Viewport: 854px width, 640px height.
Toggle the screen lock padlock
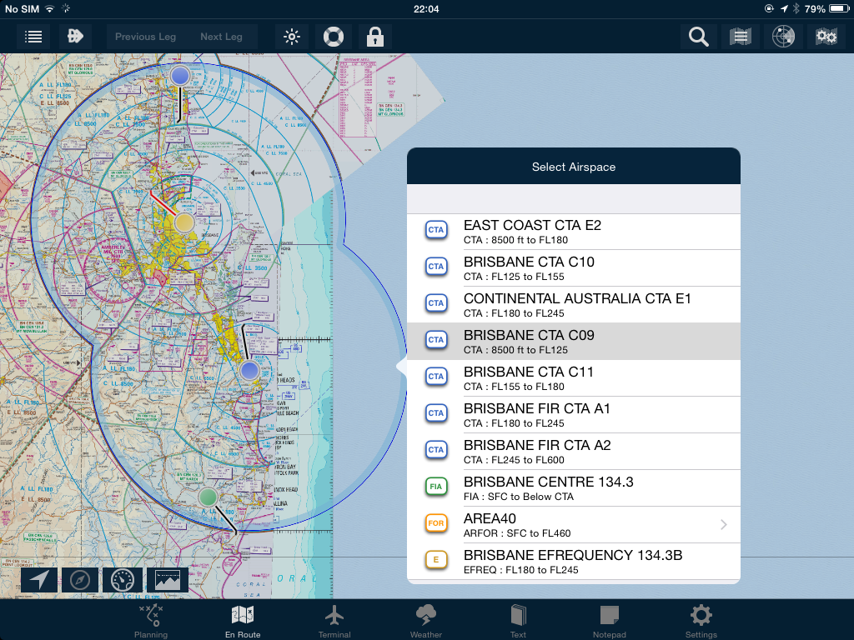point(374,37)
